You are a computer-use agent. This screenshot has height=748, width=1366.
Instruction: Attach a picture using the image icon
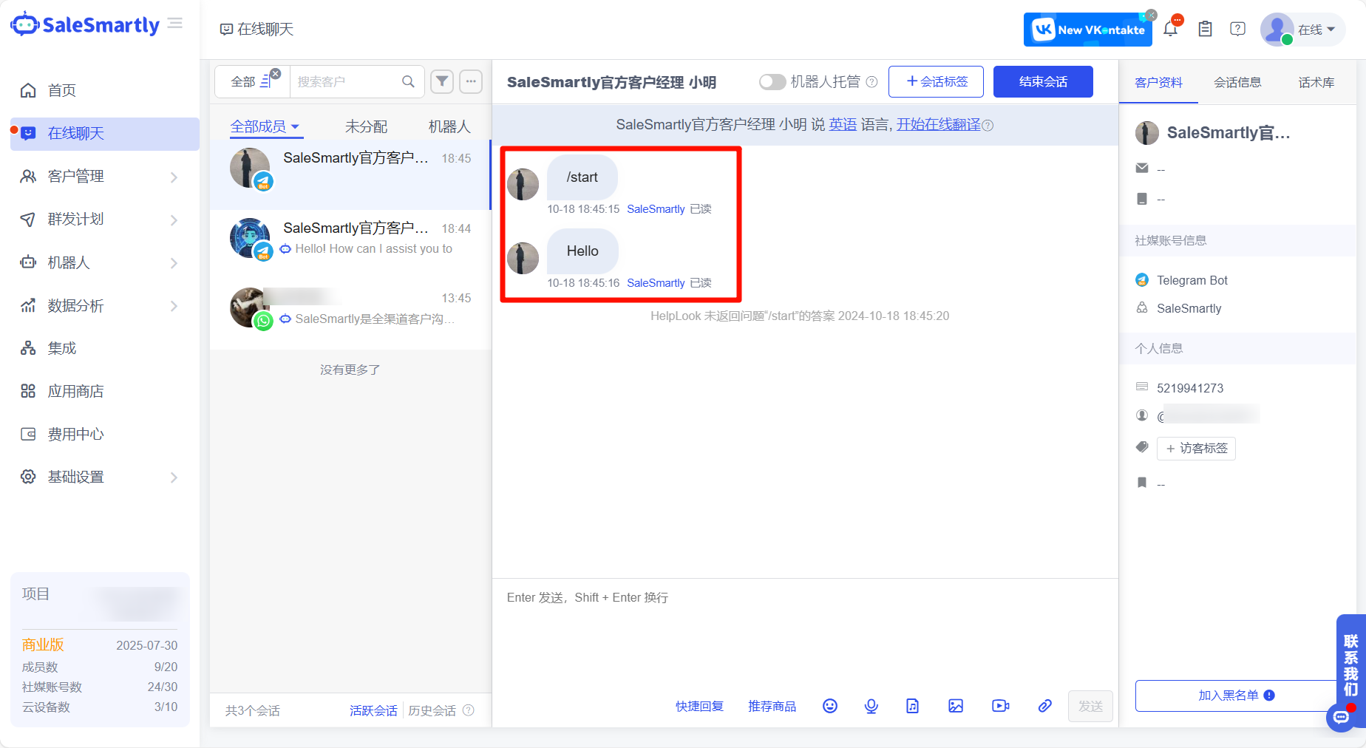coord(955,706)
